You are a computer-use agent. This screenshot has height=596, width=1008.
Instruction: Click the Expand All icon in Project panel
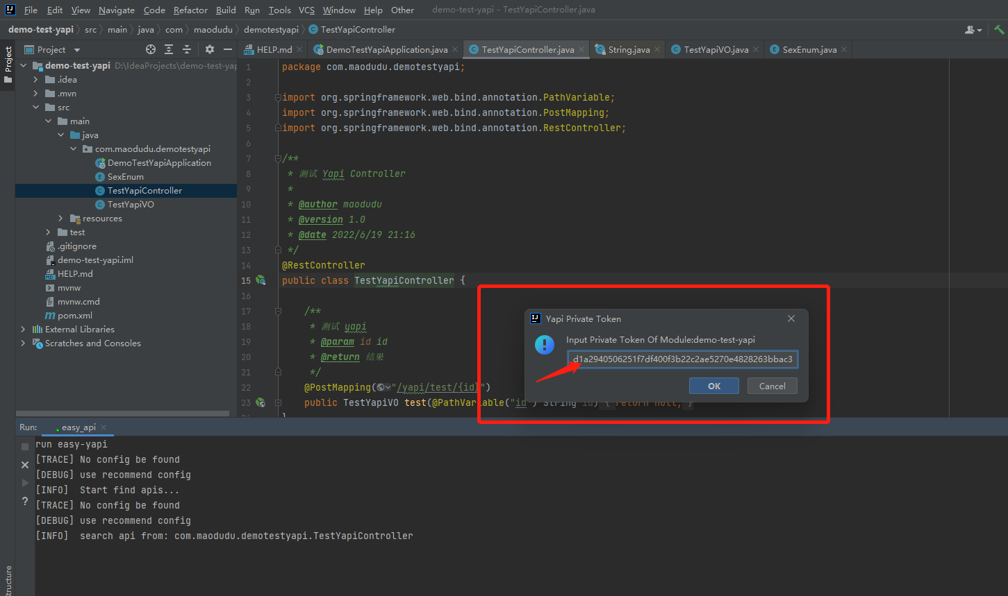[169, 49]
